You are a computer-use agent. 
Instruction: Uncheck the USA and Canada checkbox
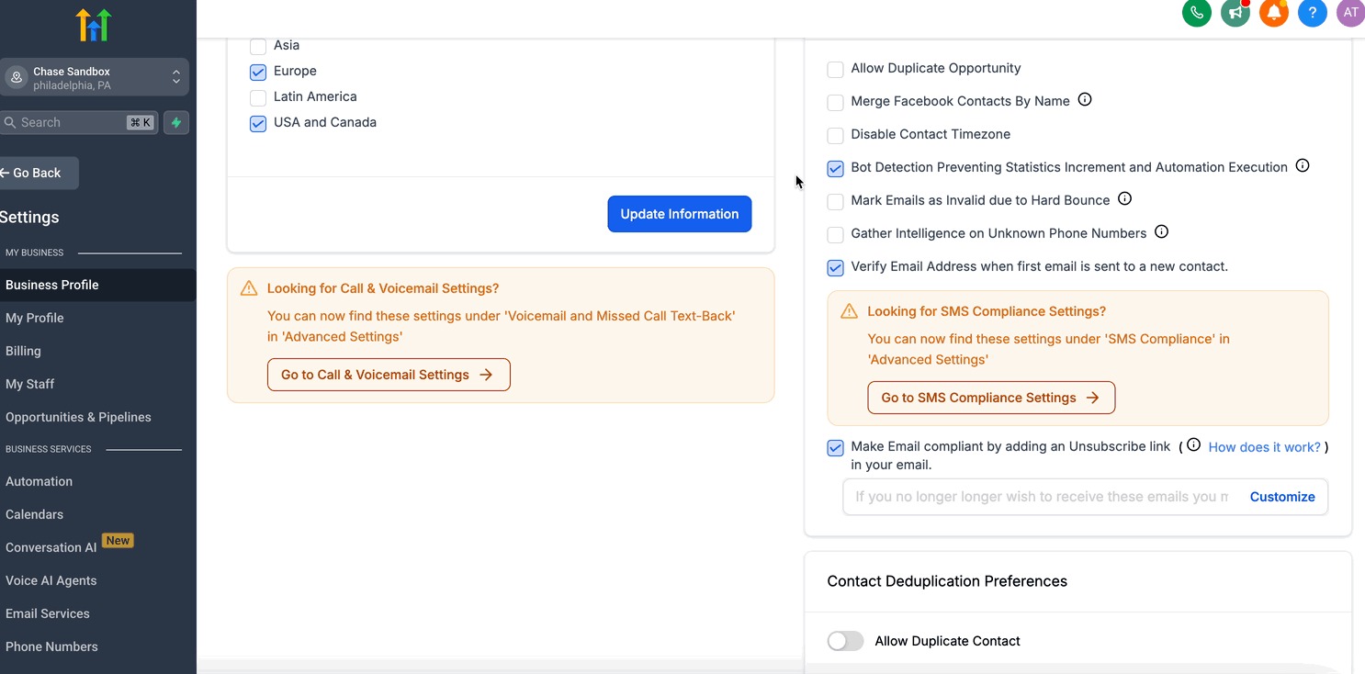[x=258, y=123]
